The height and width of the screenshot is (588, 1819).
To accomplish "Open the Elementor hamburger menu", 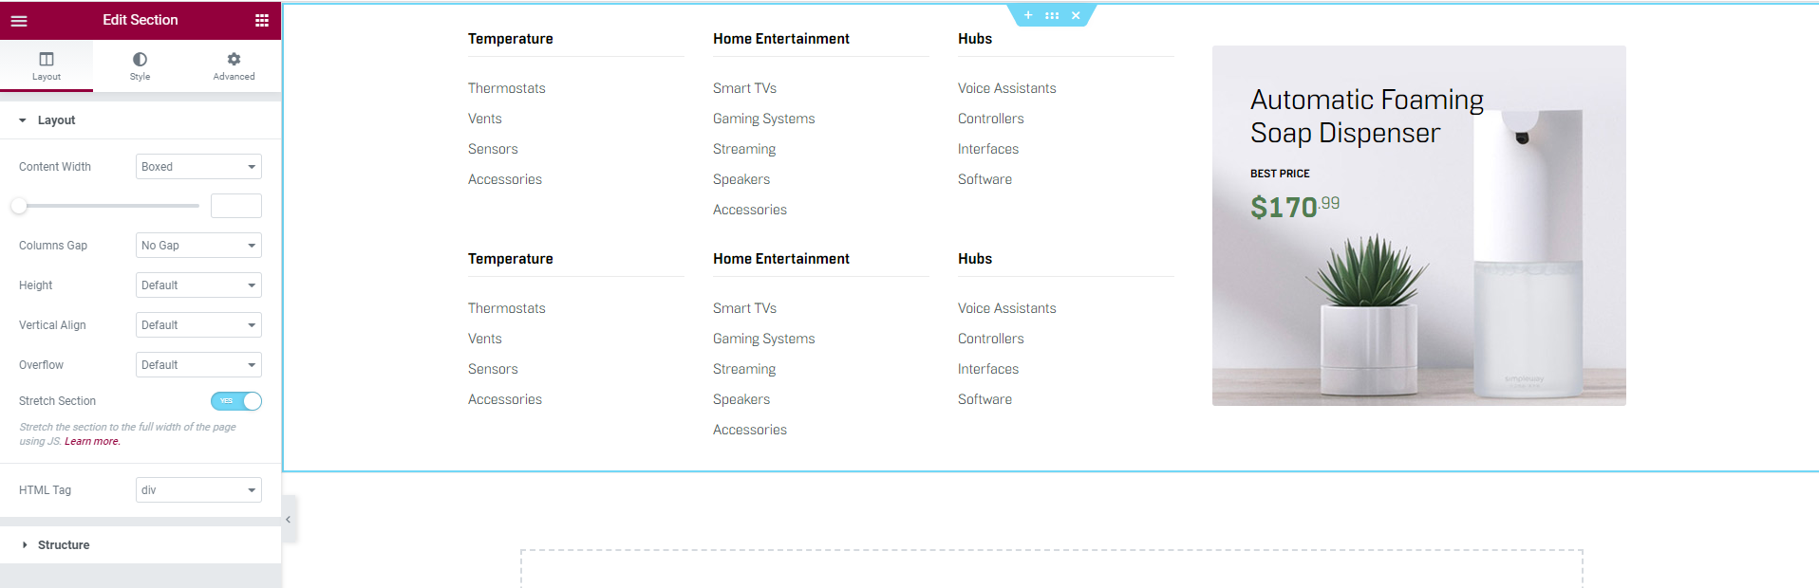I will [19, 20].
